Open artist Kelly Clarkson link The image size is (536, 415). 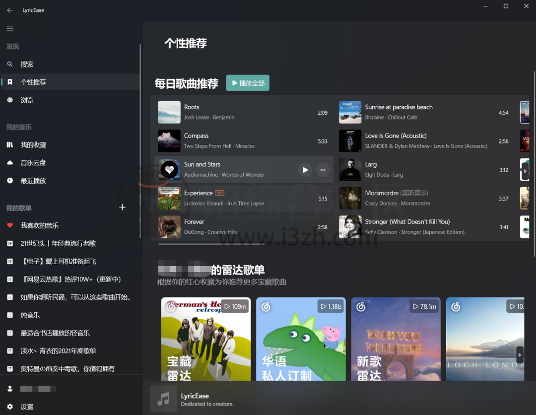click(381, 232)
